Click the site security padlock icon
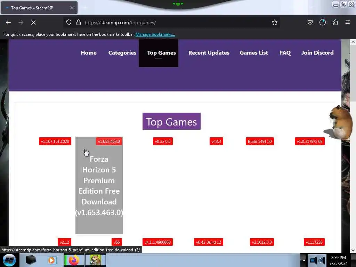Viewport: 356px width, 267px height. click(x=79, y=23)
